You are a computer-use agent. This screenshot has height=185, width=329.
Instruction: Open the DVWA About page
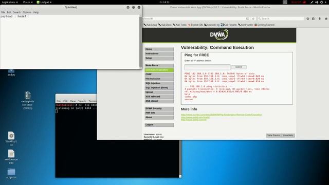coord(159,118)
